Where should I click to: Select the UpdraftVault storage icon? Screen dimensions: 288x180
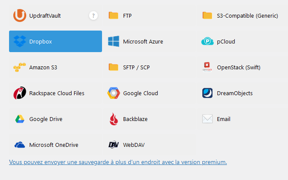(x=20, y=16)
